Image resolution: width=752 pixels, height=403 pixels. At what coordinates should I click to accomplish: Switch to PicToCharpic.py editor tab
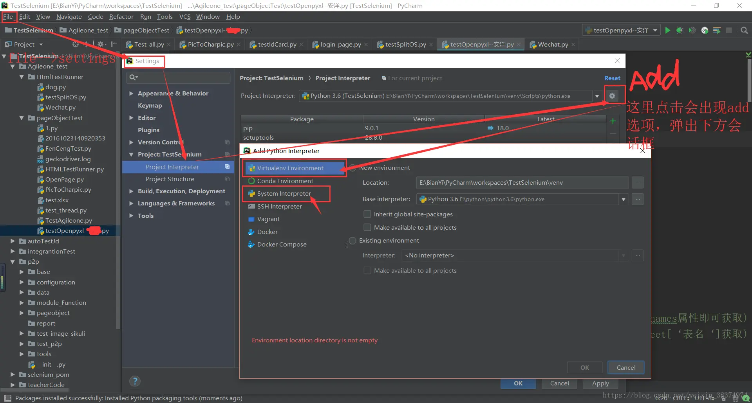[210, 45]
